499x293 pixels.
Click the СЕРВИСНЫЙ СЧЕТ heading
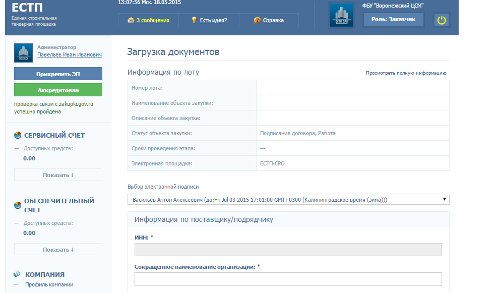point(54,135)
